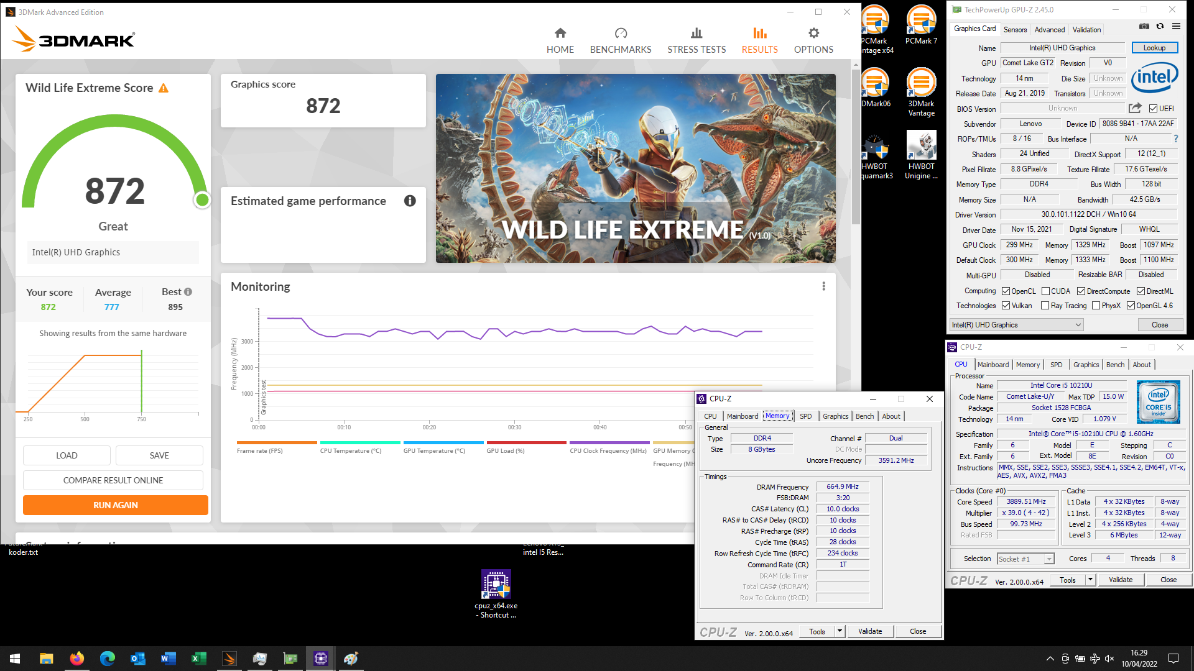Open the STRESS TESTS section in 3DMark

pos(696,41)
